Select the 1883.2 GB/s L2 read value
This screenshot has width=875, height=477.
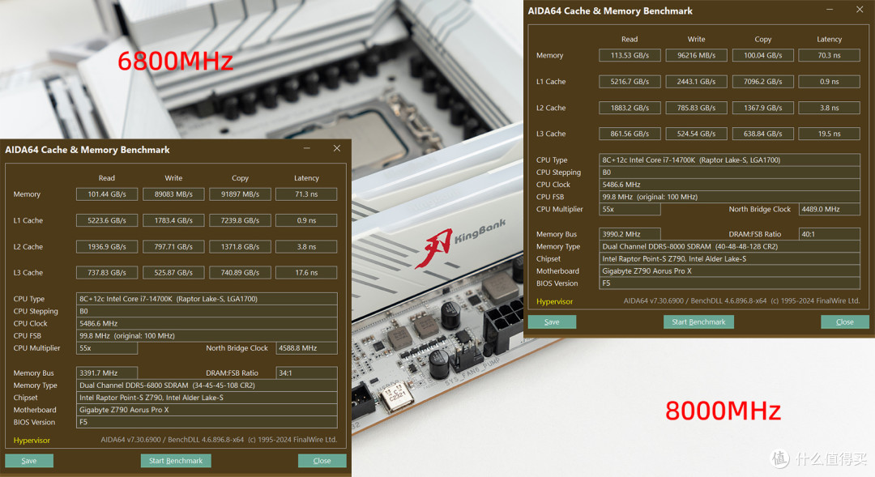click(630, 108)
